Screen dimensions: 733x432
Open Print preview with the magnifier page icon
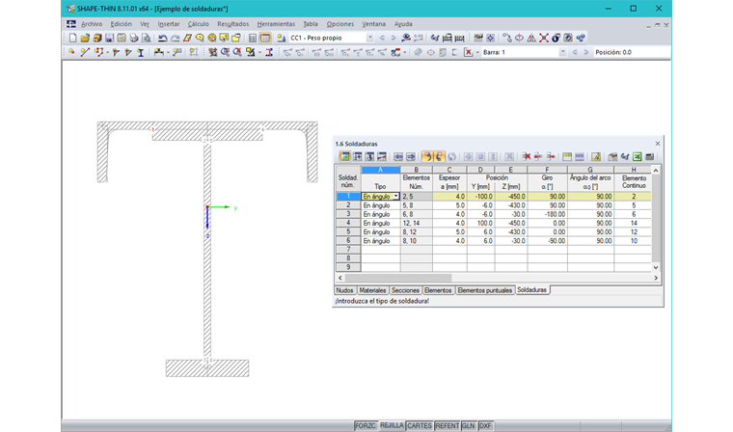pyautogui.click(x=146, y=38)
